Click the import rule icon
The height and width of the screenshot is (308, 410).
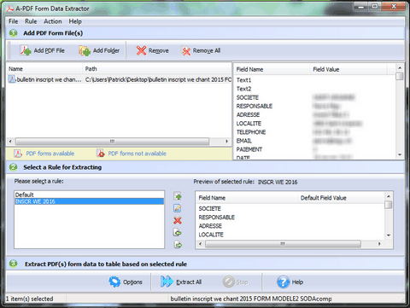(178, 233)
